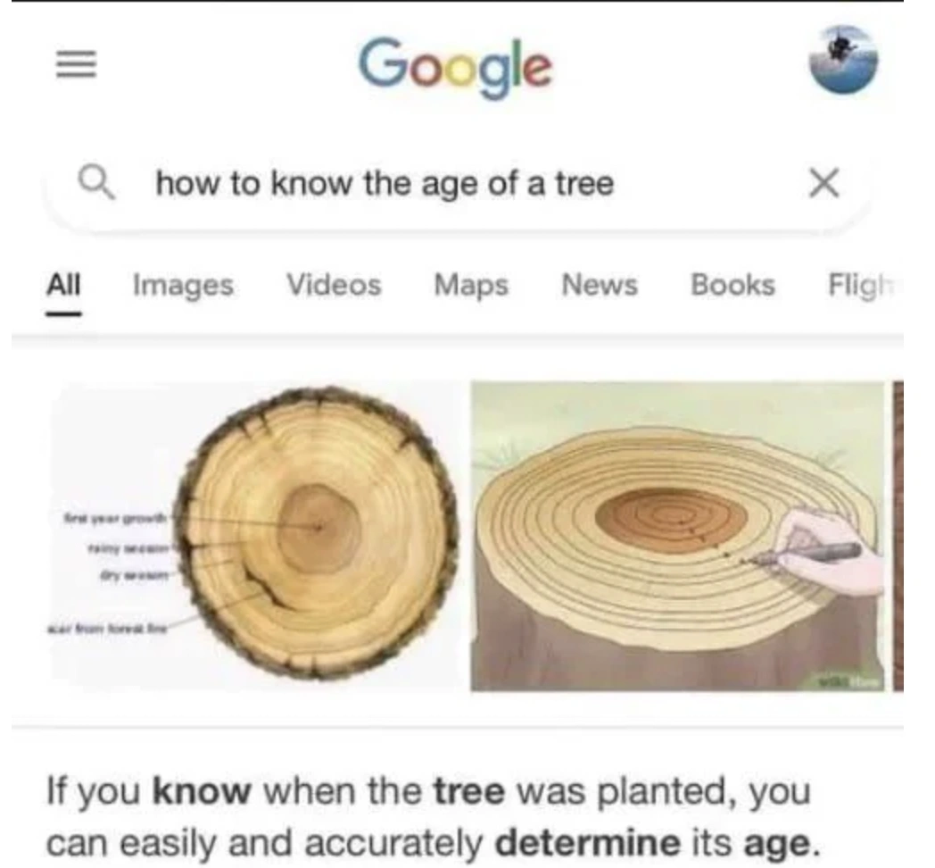The image size is (935, 868).
Task: Go to the News tab
Action: (600, 285)
